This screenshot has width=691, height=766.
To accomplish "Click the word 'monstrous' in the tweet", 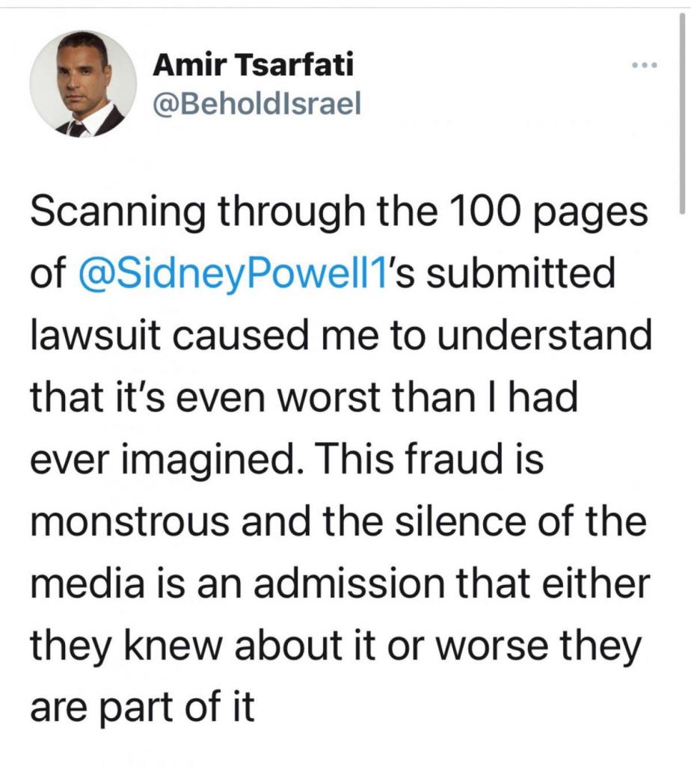I will pos(129,523).
